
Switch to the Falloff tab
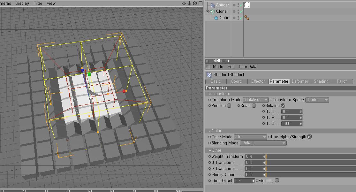coord(342,81)
